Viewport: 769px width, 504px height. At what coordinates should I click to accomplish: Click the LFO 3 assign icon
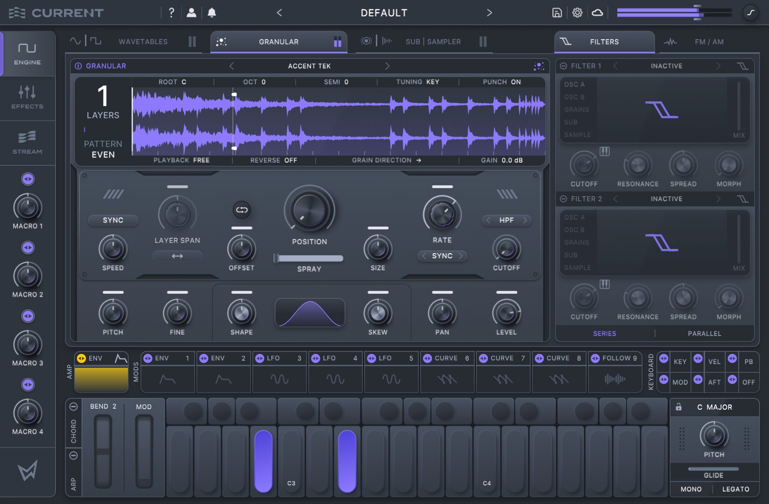[260, 358]
